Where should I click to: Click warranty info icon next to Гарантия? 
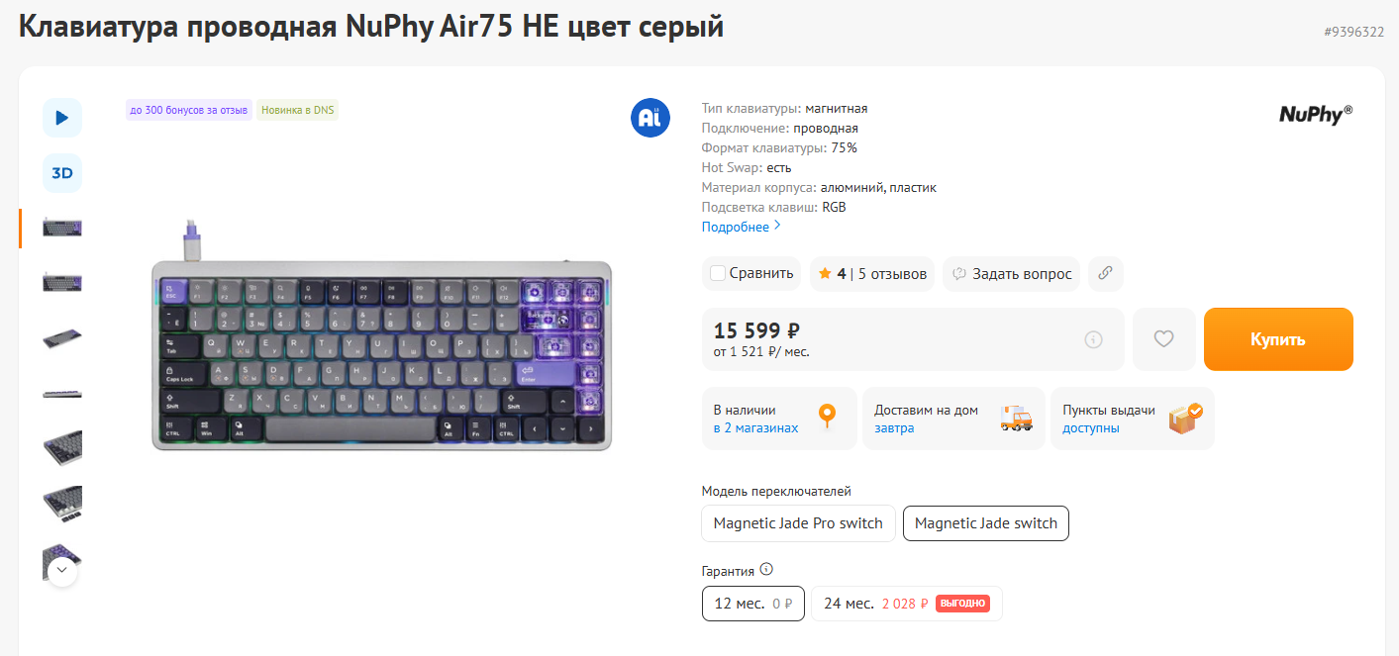(x=766, y=570)
